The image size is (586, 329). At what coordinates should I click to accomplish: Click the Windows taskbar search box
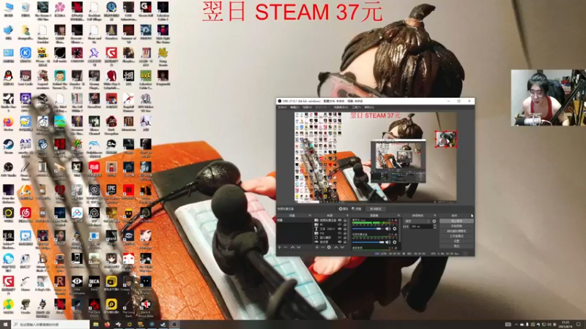pyautogui.click(x=51, y=324)
